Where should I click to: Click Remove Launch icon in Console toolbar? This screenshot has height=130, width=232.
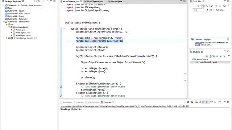pyautogui.click(x=188, y=102)
